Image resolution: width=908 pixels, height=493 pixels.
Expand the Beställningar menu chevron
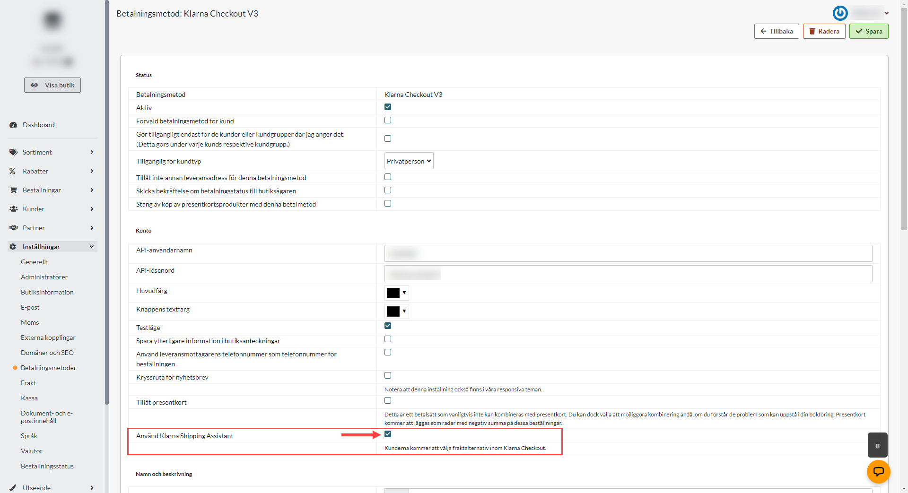pyautogui.click(x=92, y=190)
